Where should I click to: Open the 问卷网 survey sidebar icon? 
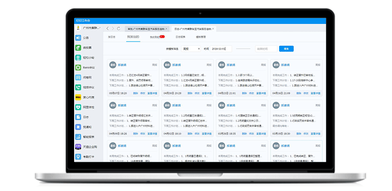point(78,77)
